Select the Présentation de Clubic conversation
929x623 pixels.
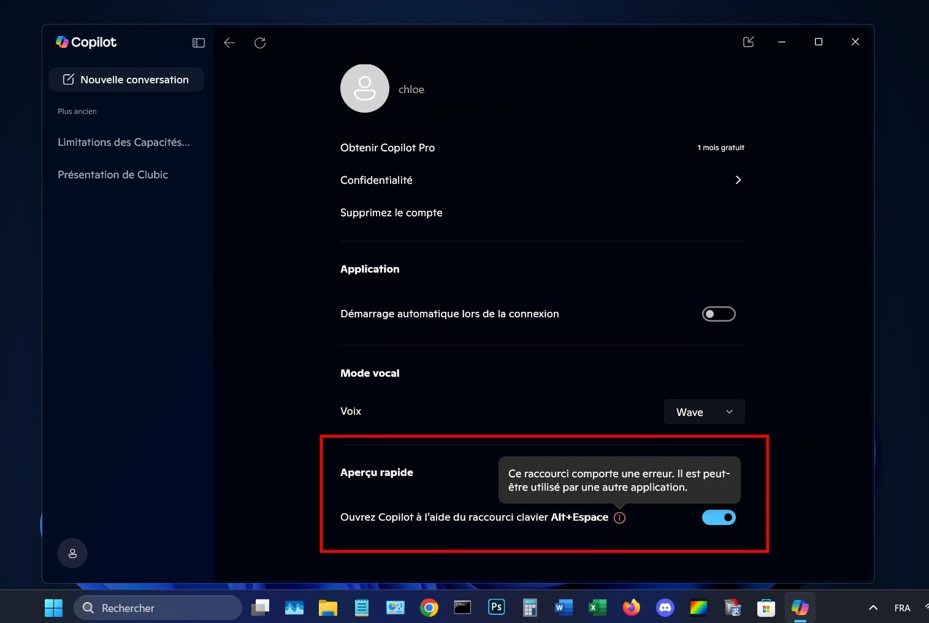tap(113, 174)
